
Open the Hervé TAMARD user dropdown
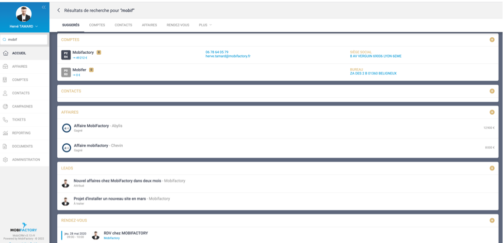pyautogui.click(x=24, y=26)
